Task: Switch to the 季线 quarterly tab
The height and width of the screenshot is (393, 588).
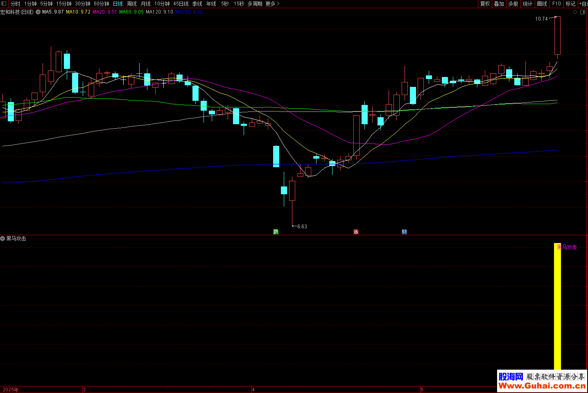Action: (197, 4)
